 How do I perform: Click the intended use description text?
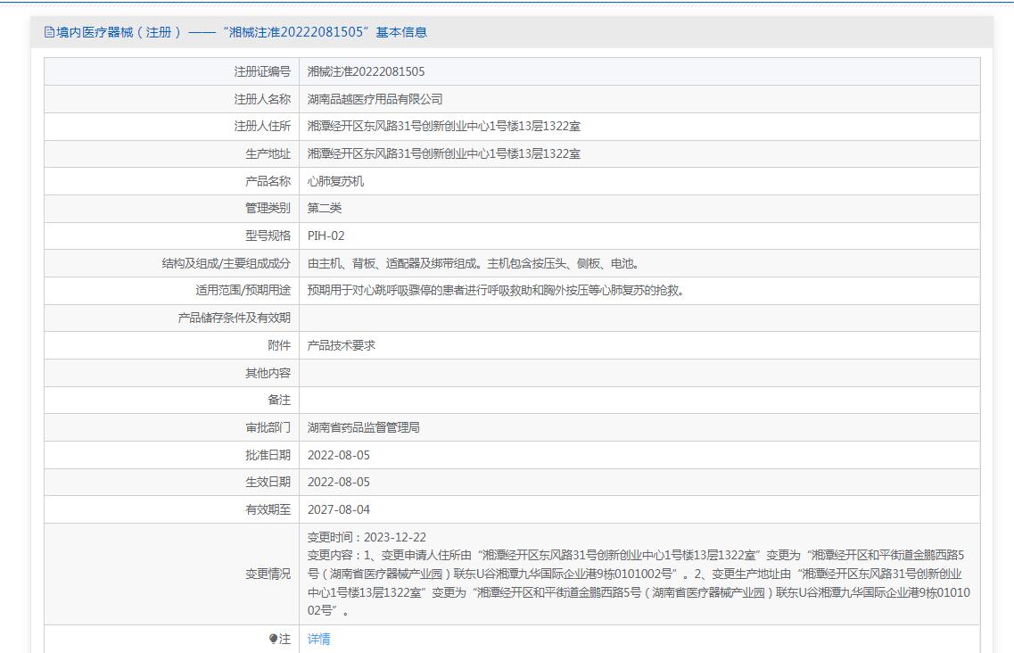pos(496,290)
